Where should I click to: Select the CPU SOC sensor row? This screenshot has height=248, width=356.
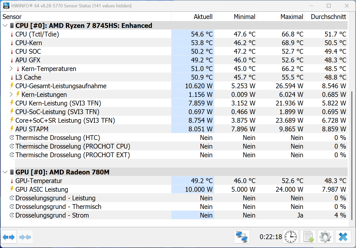(178, 51)
